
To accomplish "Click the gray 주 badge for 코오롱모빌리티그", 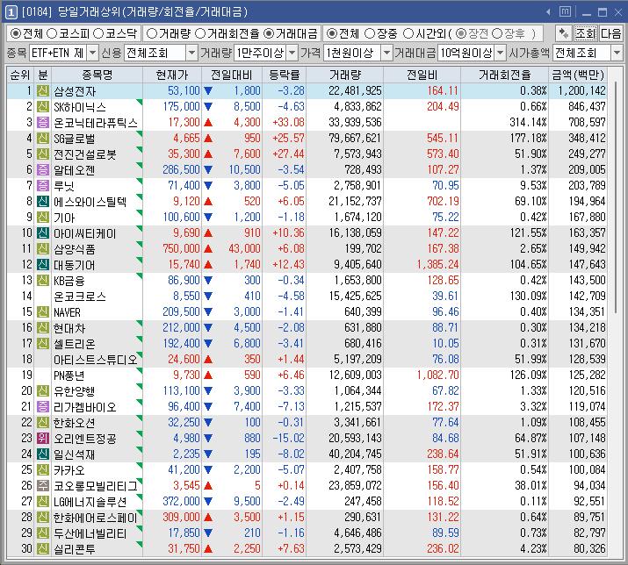I will (x=43, y=486).
